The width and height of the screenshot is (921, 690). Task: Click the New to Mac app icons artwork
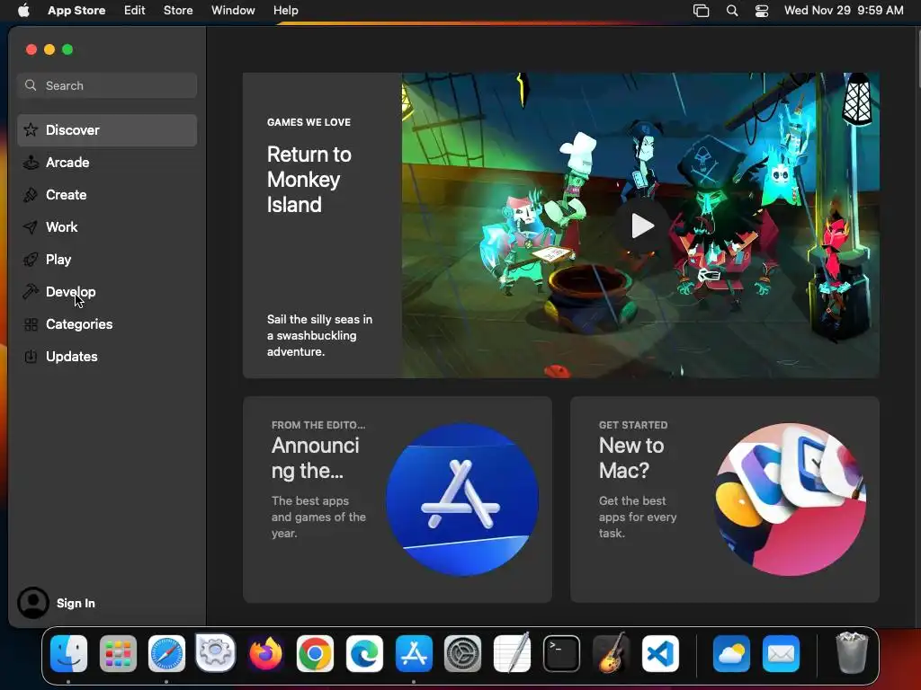pyautogui.click(x=790, y=500)
